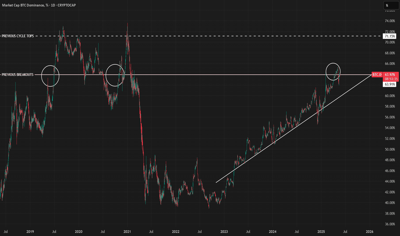Click the 72.00% price axis label

tap(390, 32)
